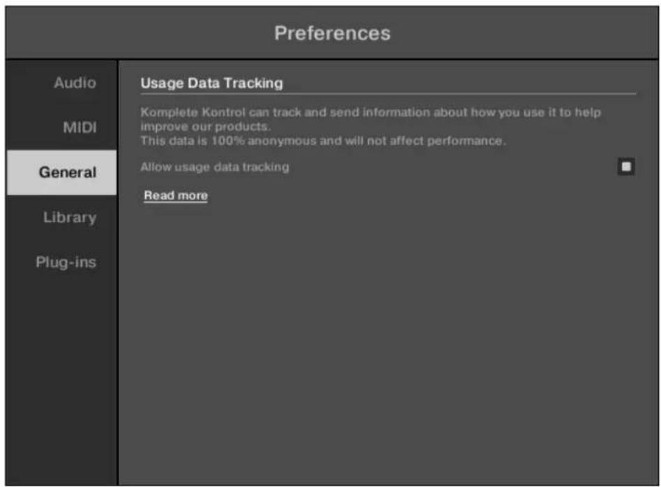This screenshot has width=661, height=487.
Task: Click the 'Allow usage data tracking' label
Action: tap(215, 167)
